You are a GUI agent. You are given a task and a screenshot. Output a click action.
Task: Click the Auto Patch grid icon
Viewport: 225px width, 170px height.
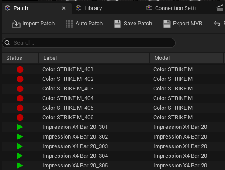point(69,24)
